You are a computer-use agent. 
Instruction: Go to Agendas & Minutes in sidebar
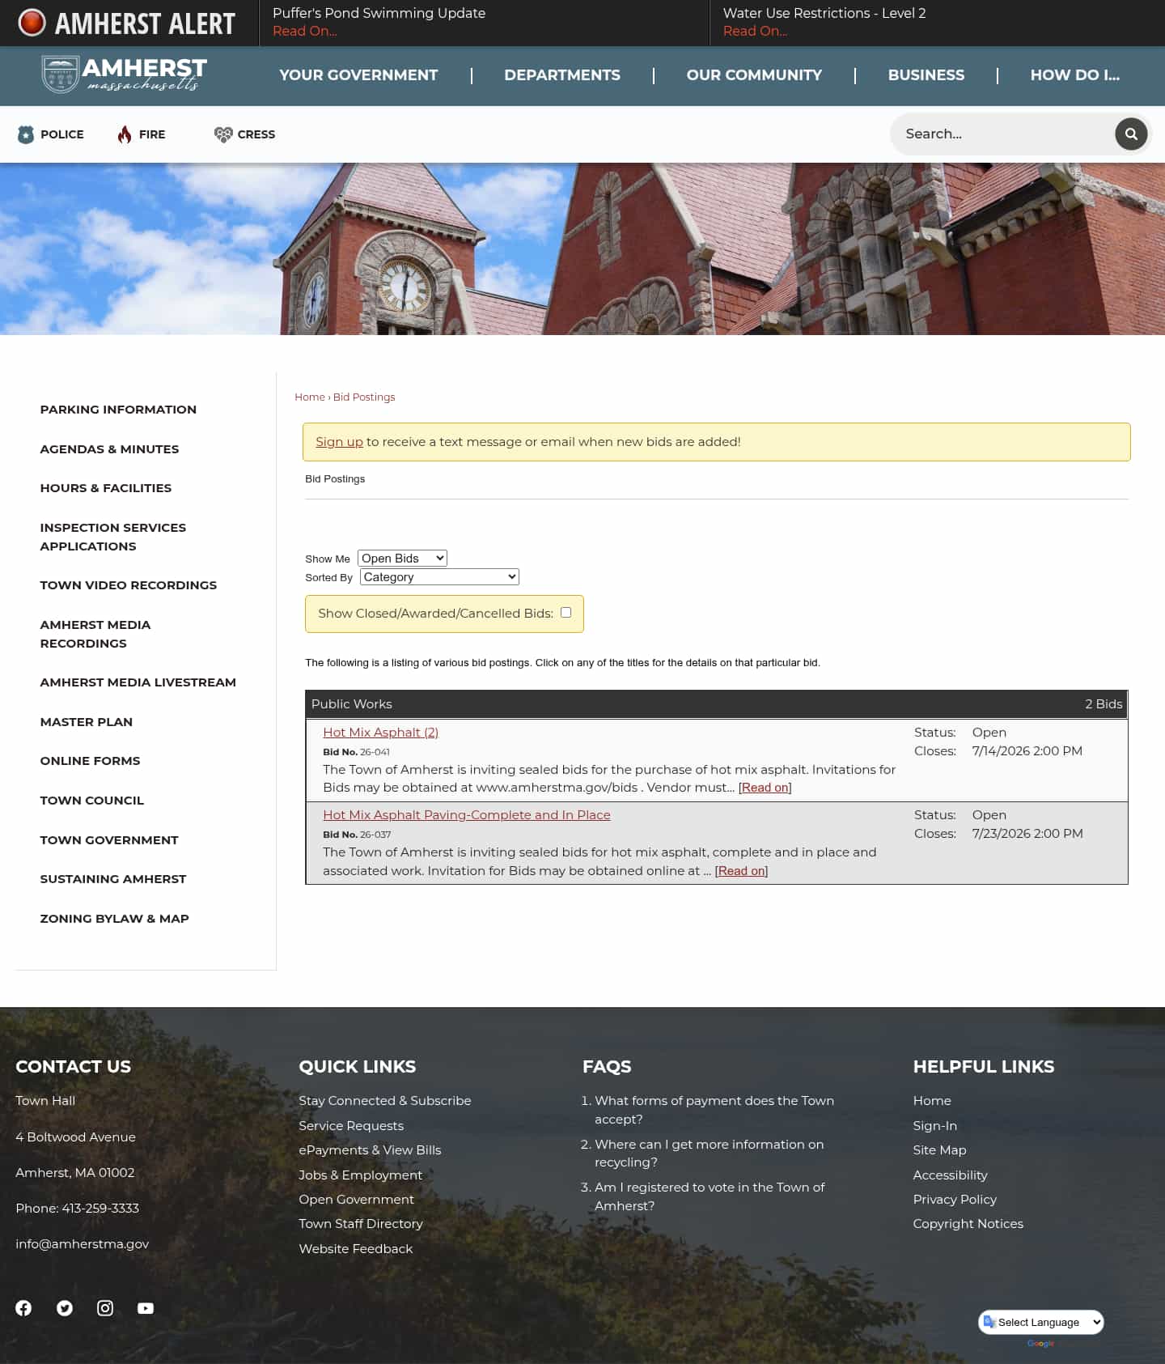pyautogui.click(x=109, y=449)
